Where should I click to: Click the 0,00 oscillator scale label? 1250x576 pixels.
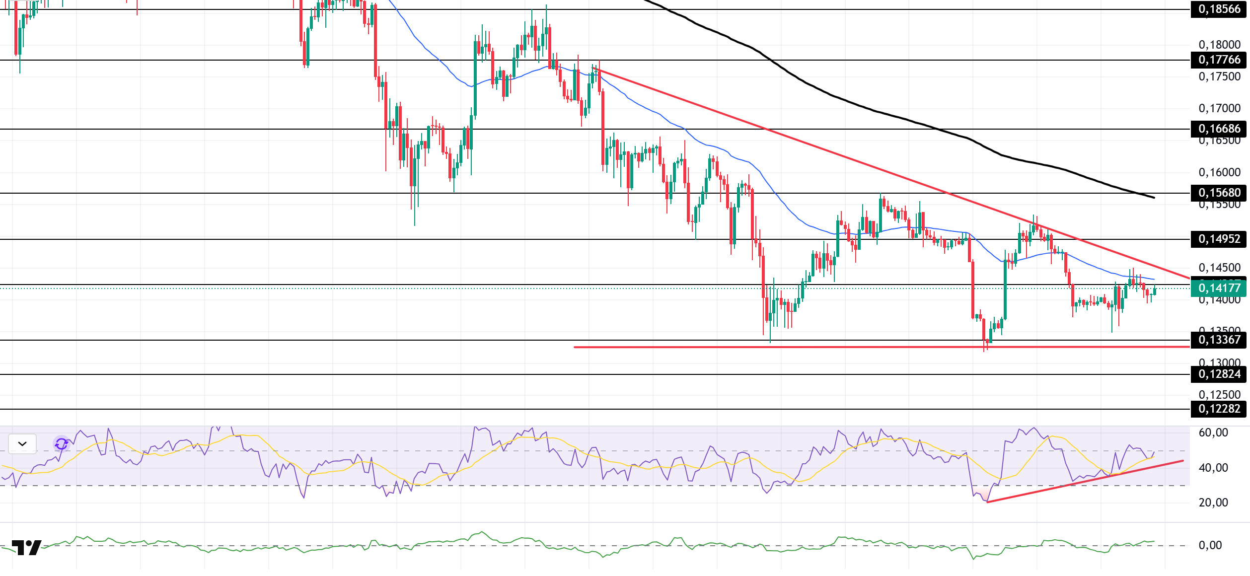[1210, 546]
